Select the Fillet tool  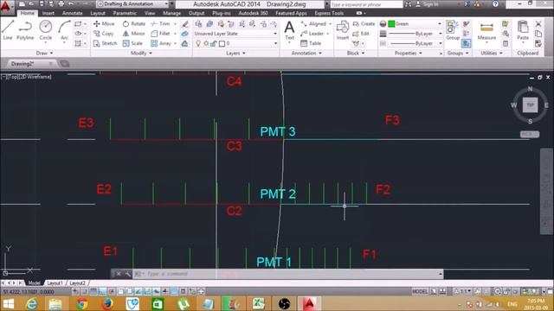pos(160,34)
